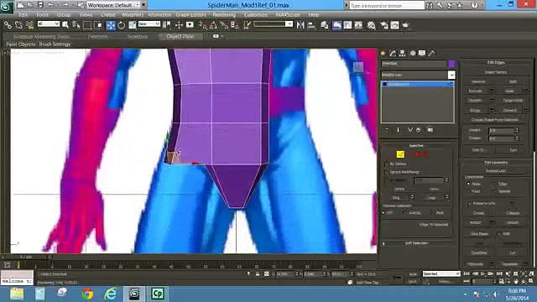Click Create Shape From Selection button

click(495, 120)
